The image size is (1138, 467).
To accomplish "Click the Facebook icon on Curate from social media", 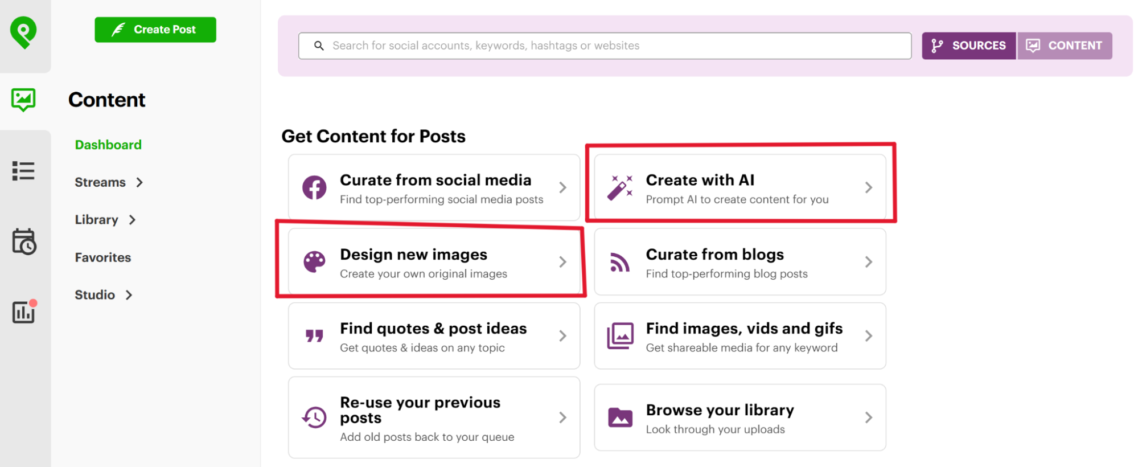I will pyautogui.click(x=314, y=187).
